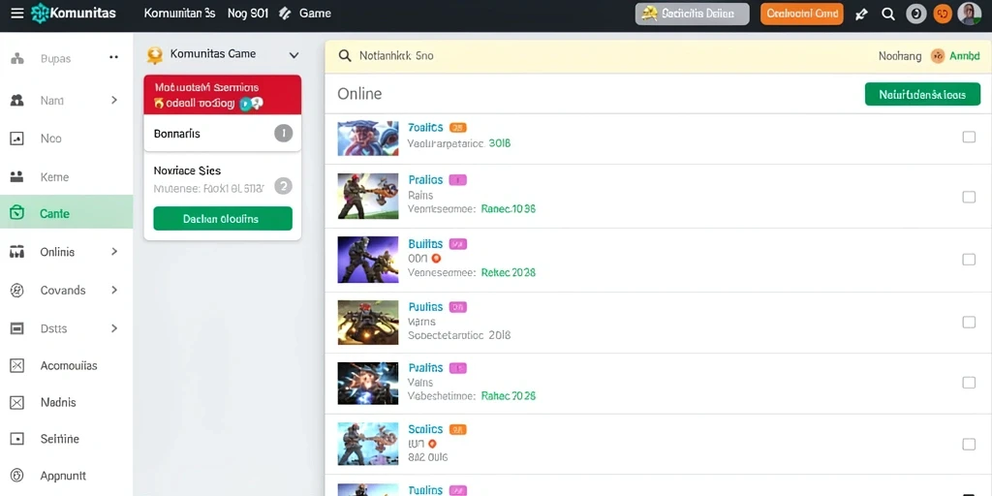
Task: Expand the Nam sidebar chevron
Action: click(x=114, y=100)
